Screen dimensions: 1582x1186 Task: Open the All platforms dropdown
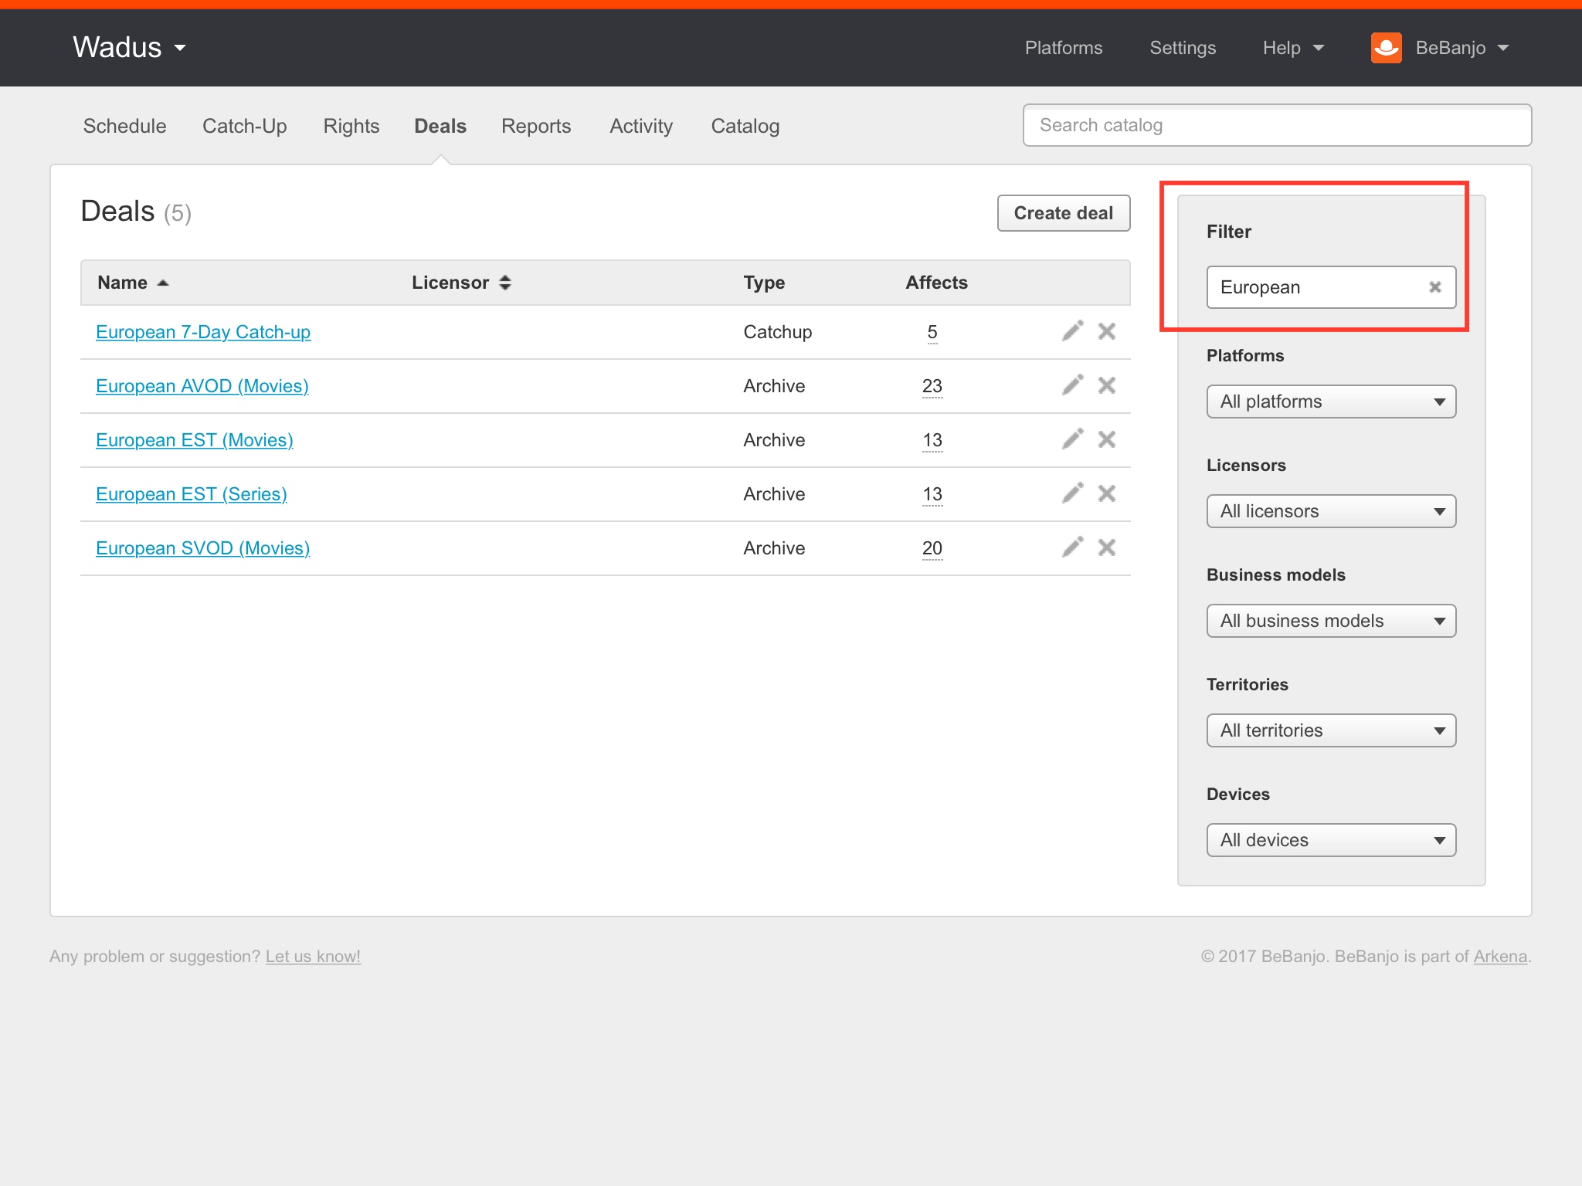(x=1330, y=402)
